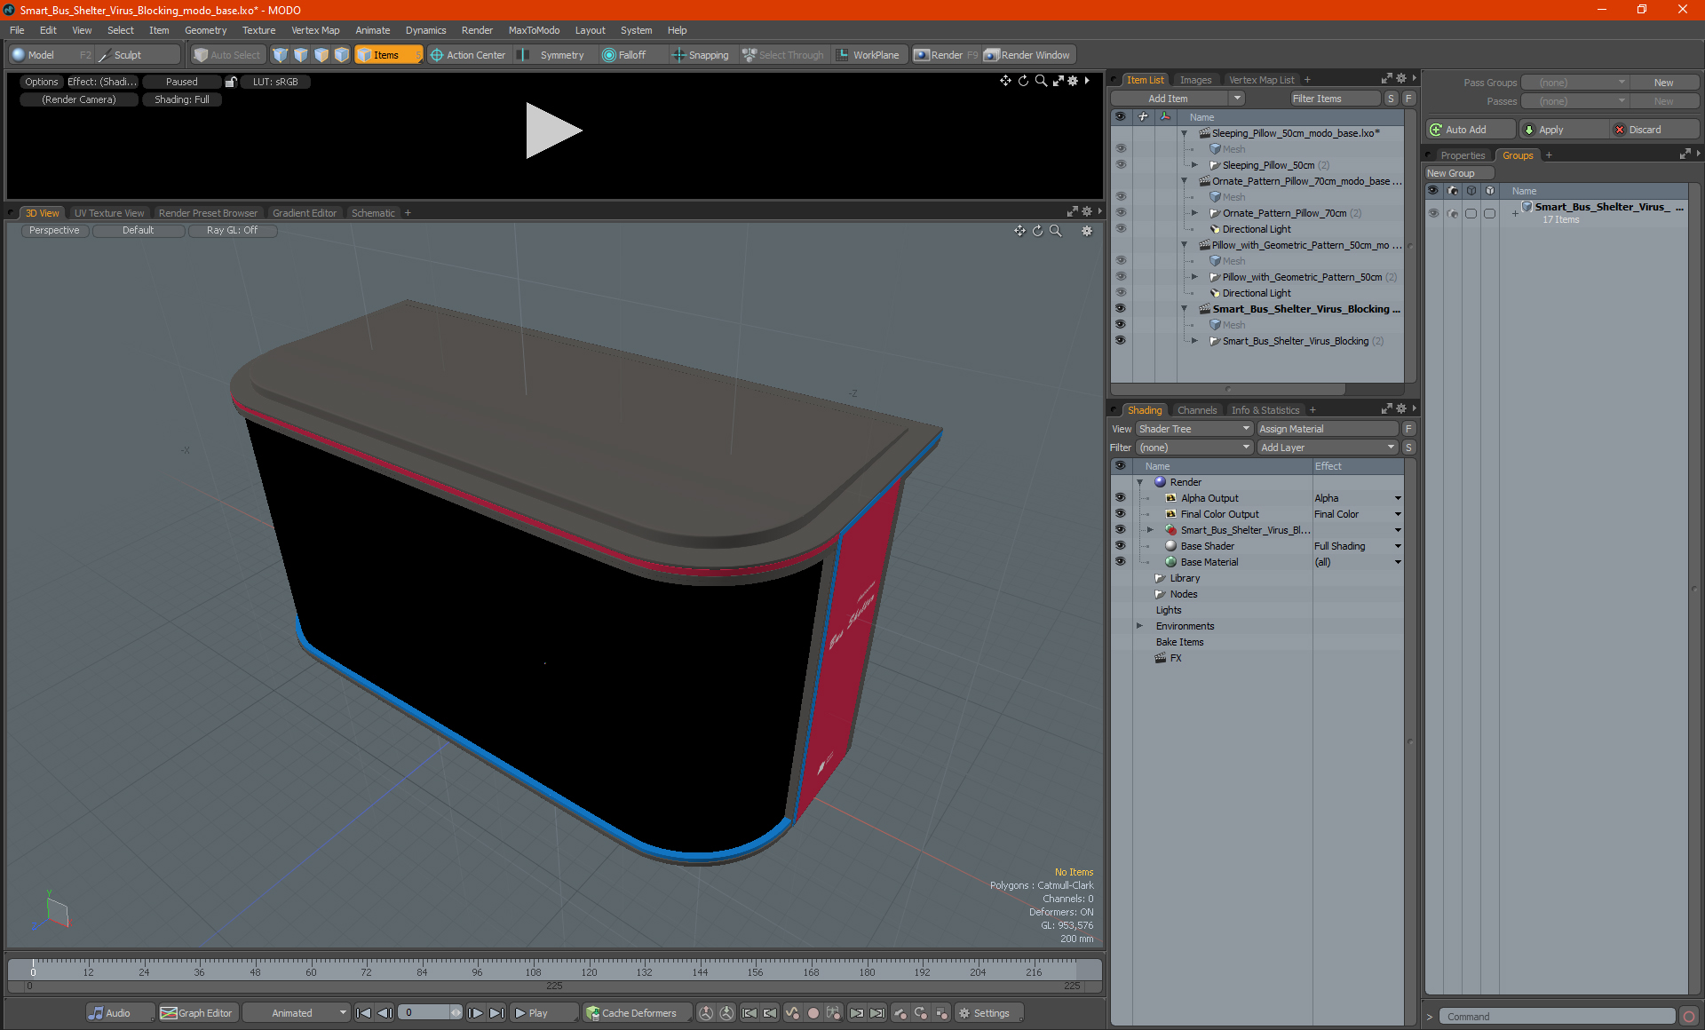Image resolution: width=1705 pixels, height=1030 pixels.
Task: Open the Perspective view type dropdown
Action: coord(54,231)
